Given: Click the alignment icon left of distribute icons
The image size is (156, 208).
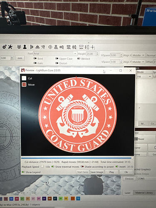Looking at the screenshot, I should click(x=62, y=47).
